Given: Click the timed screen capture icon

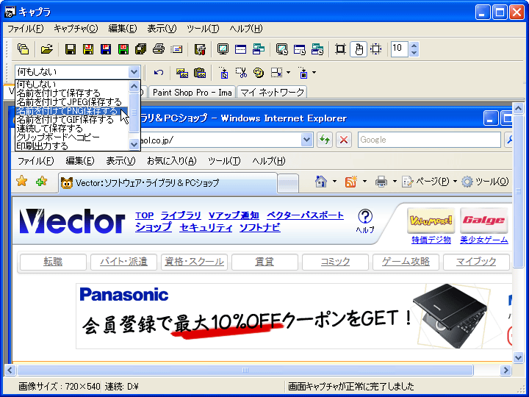Looking at the screenshot, I should click(281, 49).
